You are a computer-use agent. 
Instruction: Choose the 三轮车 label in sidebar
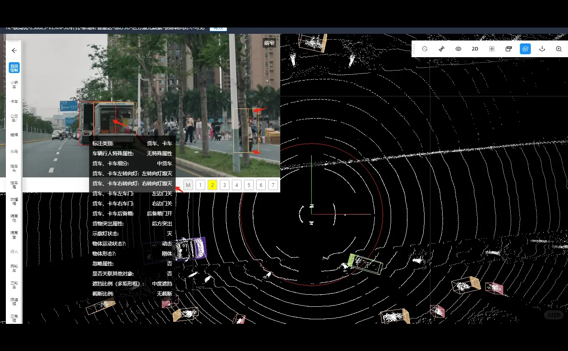[x=14, y=285]
